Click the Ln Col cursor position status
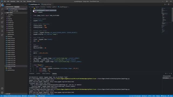 (135, 96)
